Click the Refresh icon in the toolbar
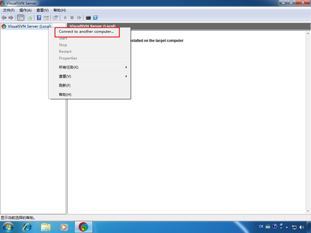This screenshot has height=233, width=311. pos(30,18)
